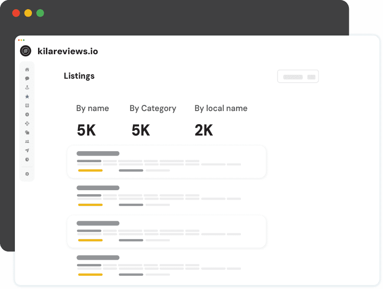This screenshot has width=383, height=289.
Task: Open the dollar coin icon
Action: point(27,114)
